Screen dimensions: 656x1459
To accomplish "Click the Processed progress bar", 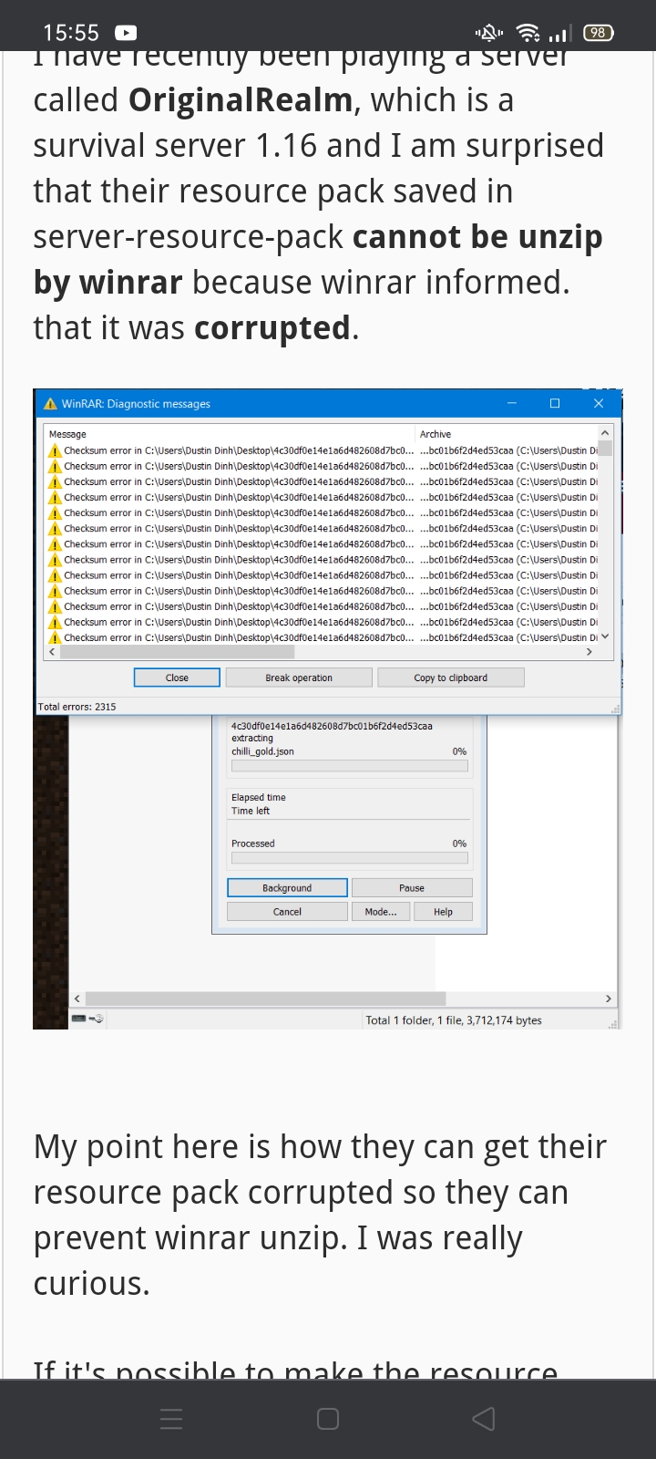I will tap(350, 858).
